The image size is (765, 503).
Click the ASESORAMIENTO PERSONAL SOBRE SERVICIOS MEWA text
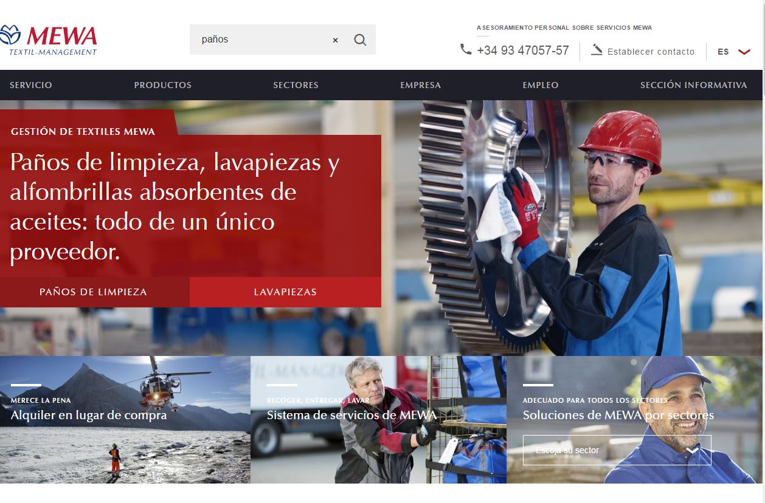[x=564, y=28]
